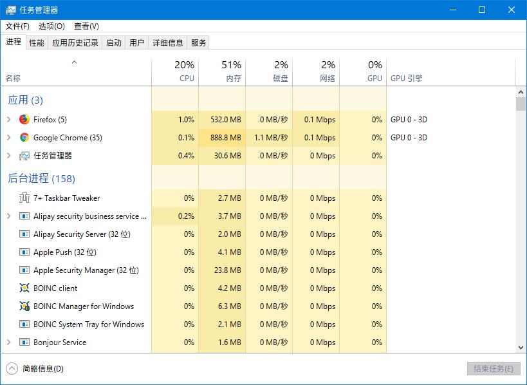
Task: Sort processes by CPU column header
Action: [176, 71]
